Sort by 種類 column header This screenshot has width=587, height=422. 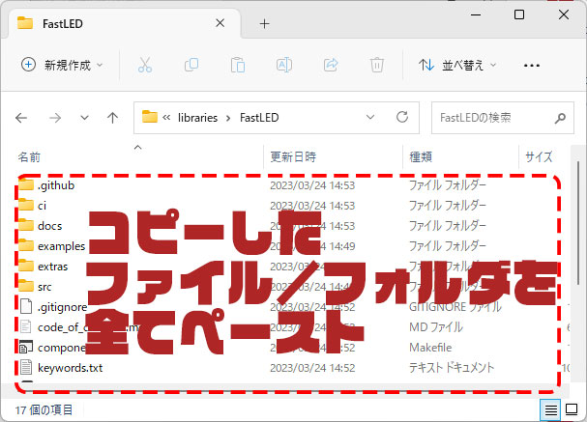pyautogui.click(x=421, y=156)
